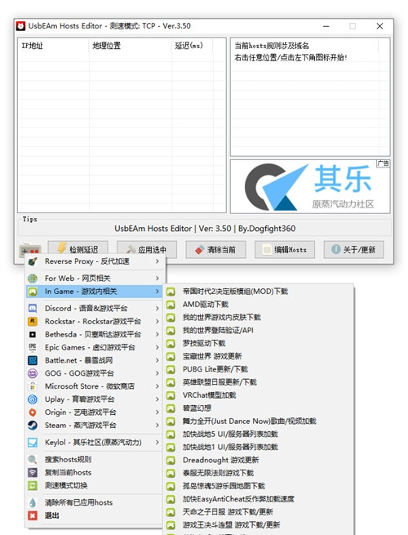Click the green icon next to 罗技驱动下载
This screenshot has width=408, height=535.
(171, 343)
